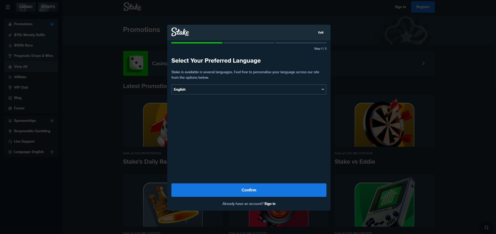Screen dimensions: 496x234
Task: Click the green step progress bar
Action: [197, 43]
